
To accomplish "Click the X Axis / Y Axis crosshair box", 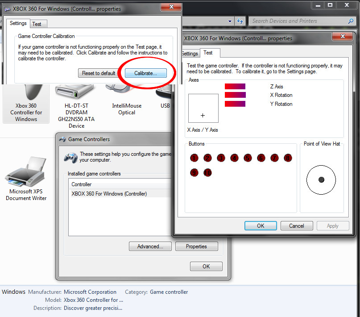I will pyautogui.click(x=203, y=108).
